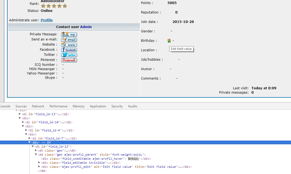
Task: Open the Application tab
Action: [98, 106]
